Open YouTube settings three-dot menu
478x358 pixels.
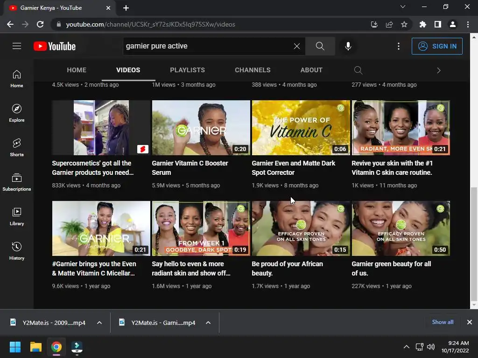click(399, 46)
